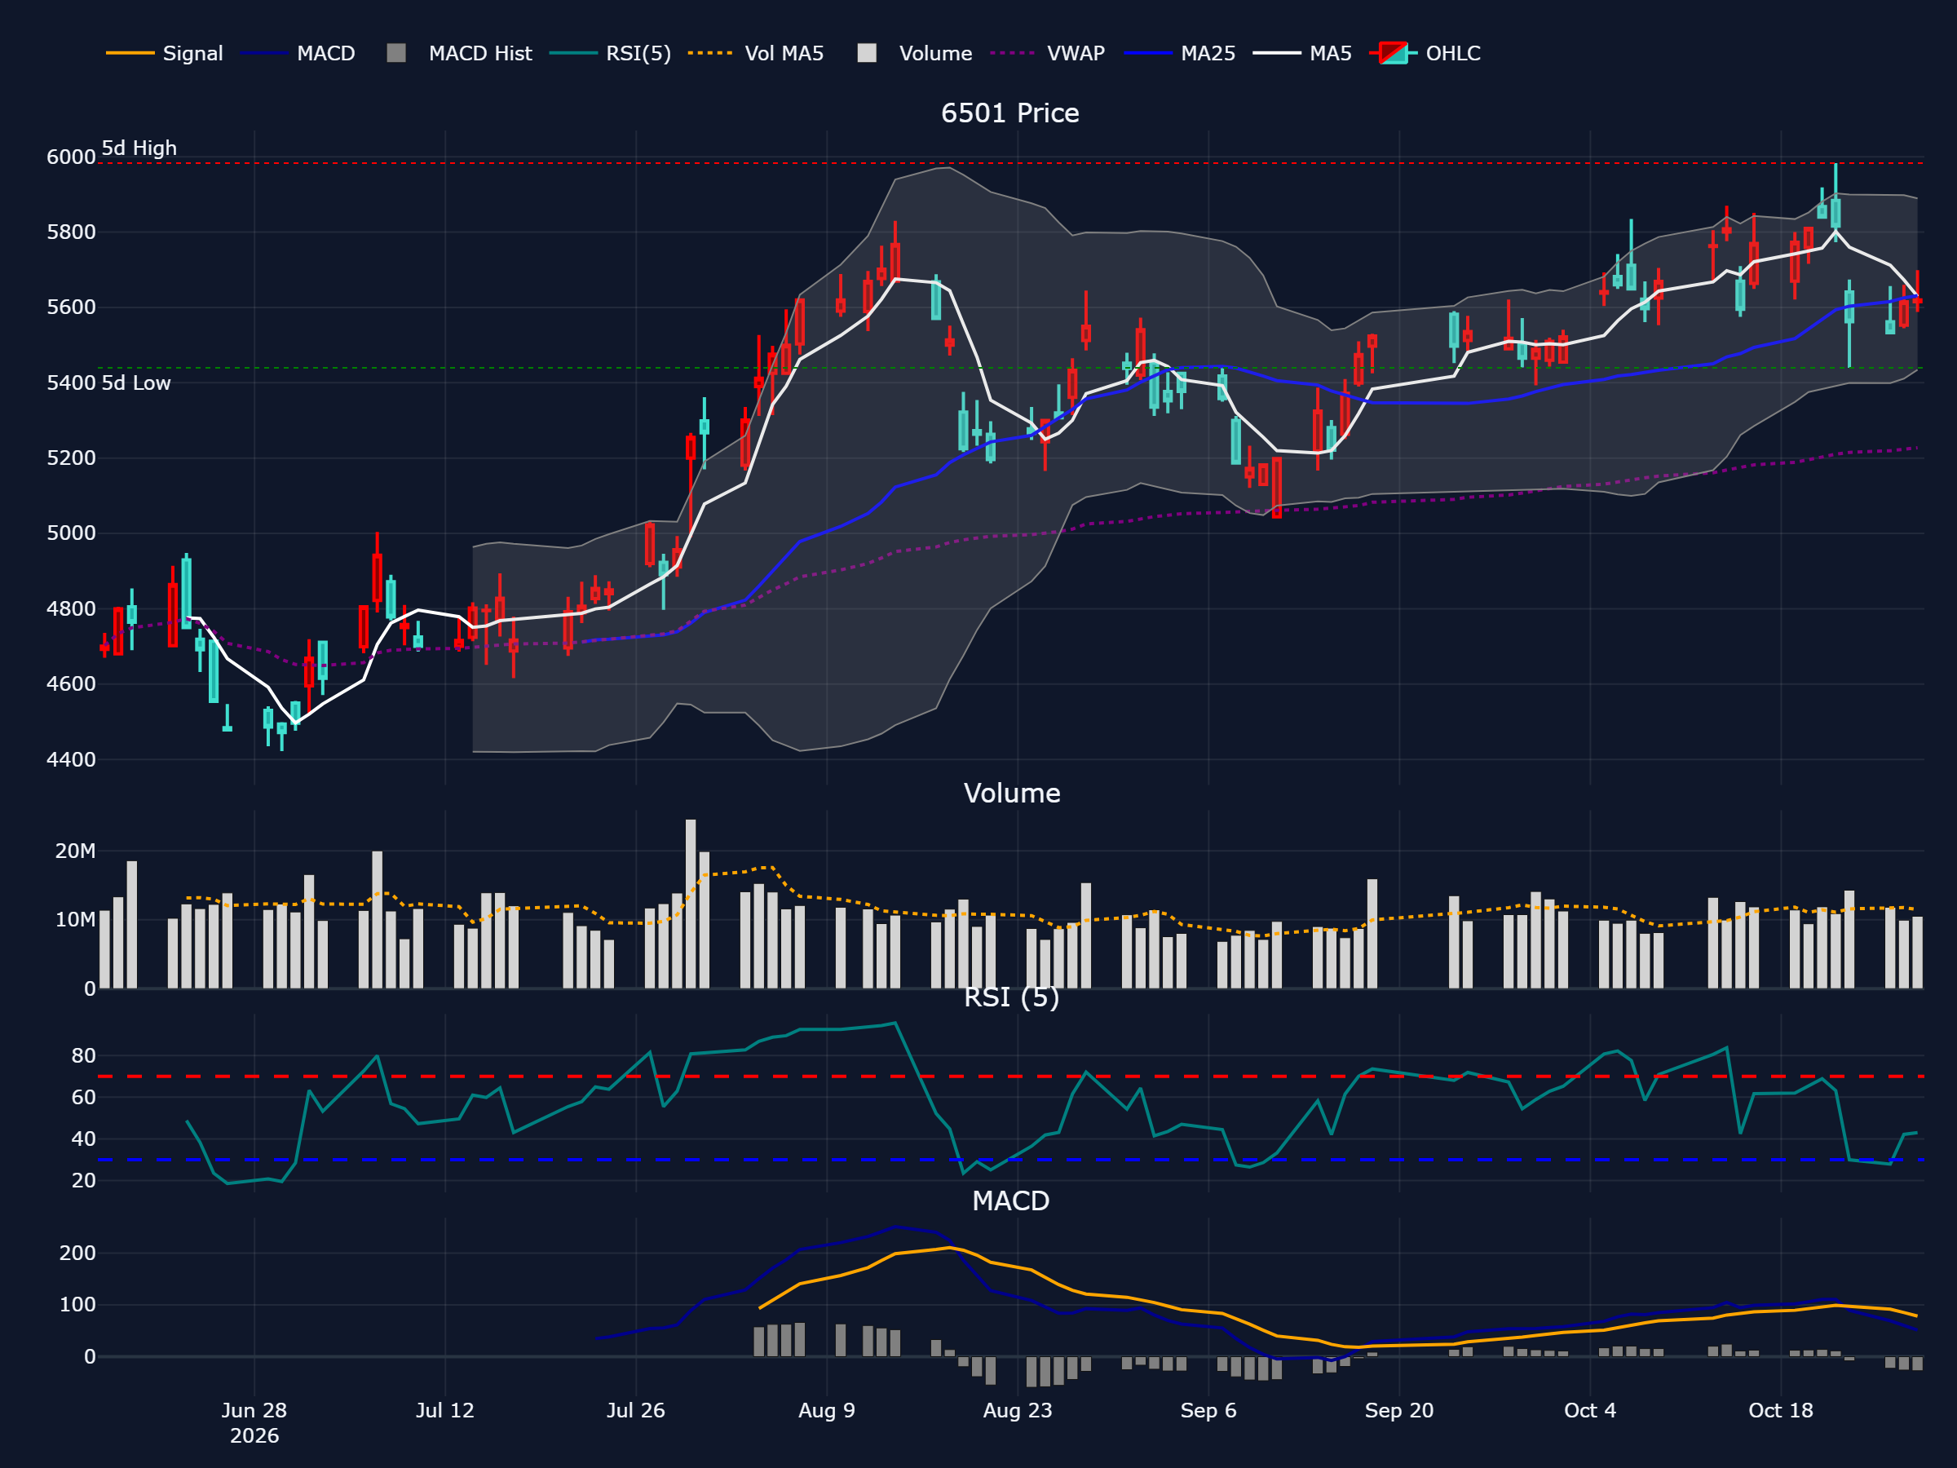Hide the RSI(5) trace via legend
Image resolution: width=1957 pixels, height=1468 pixels.
(611, 53)
